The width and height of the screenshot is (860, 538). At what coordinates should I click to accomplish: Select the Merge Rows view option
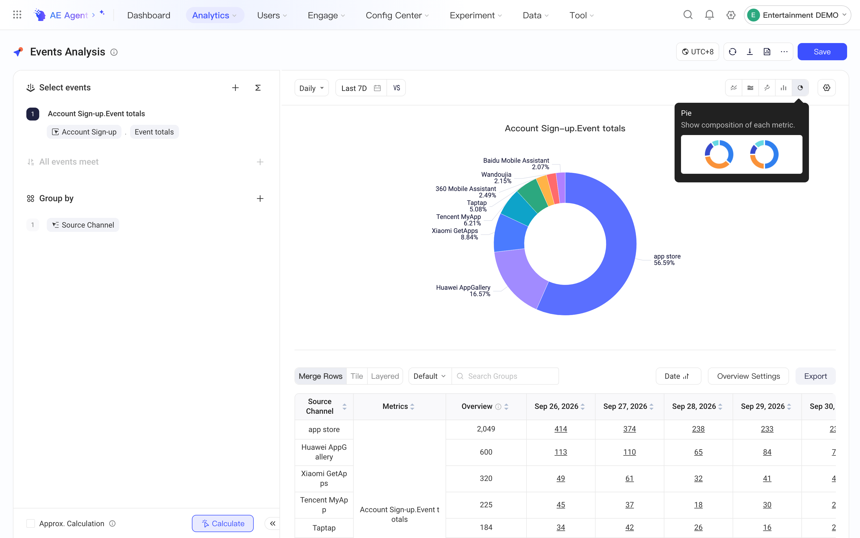[x=321, y=376]
